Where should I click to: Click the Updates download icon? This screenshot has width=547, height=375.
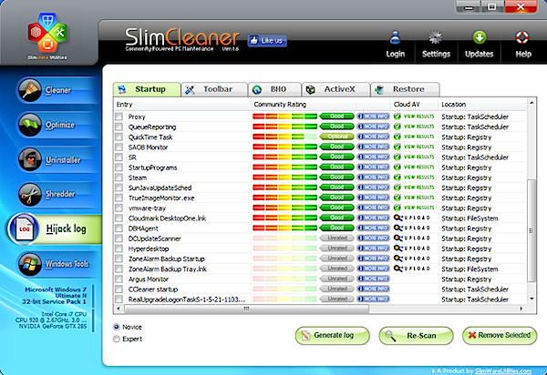coord(480,37)
